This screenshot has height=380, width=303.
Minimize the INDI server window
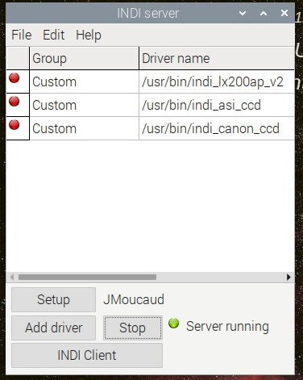point(243,13)
